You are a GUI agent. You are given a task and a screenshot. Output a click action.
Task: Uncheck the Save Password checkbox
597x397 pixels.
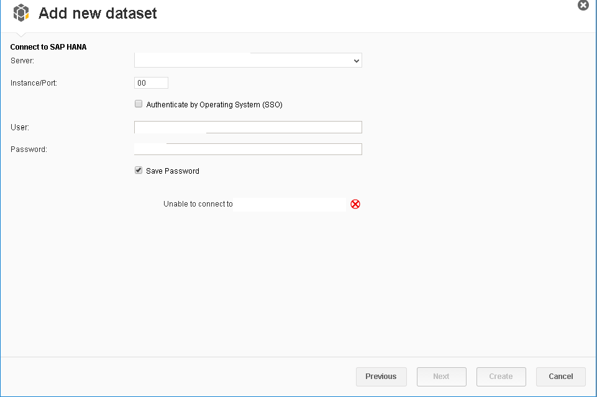coord(139,171)
